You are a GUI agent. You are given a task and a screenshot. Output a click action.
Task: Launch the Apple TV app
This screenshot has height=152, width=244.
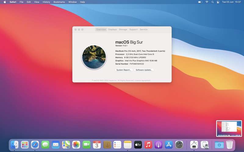click(x=138, y=145)
